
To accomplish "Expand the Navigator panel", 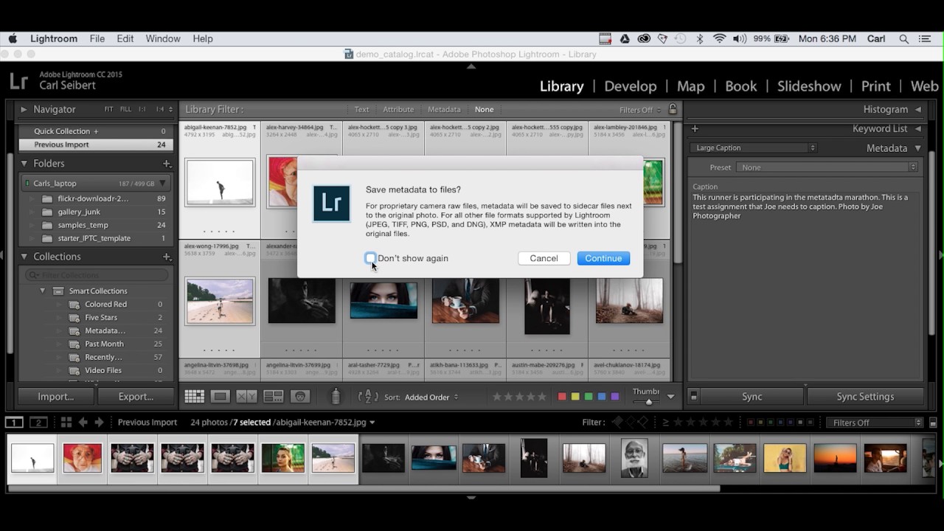I will 24,109.
